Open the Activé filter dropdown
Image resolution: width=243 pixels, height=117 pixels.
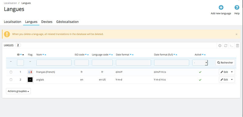coord(200,63)
